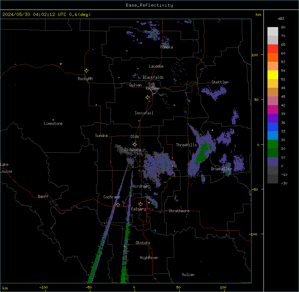Image resolution: width=299 pixels, height=292 pixels.
Task: Click the Lake Louise label
Action: [6, 168]
